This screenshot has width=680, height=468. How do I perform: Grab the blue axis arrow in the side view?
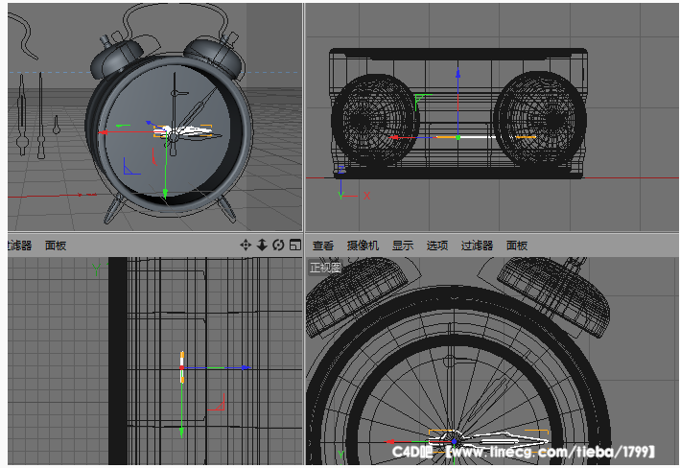coord(246,368)
